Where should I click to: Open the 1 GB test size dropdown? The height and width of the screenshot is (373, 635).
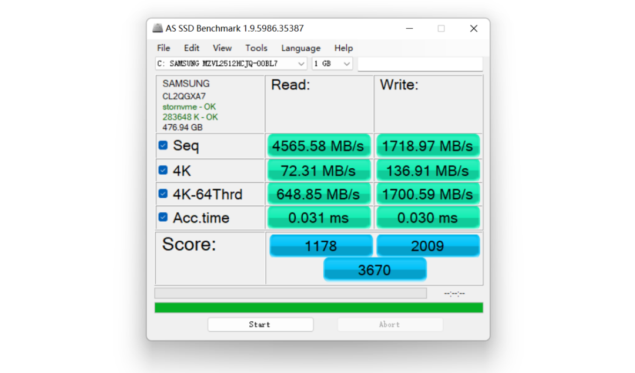(x=332, y=64)
